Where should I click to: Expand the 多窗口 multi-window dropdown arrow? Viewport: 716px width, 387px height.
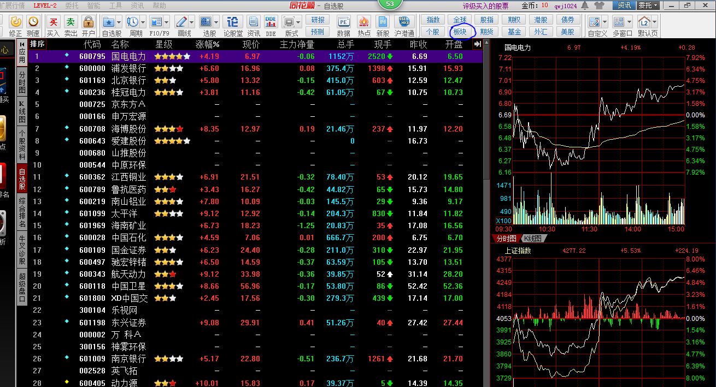click(629, 22)
